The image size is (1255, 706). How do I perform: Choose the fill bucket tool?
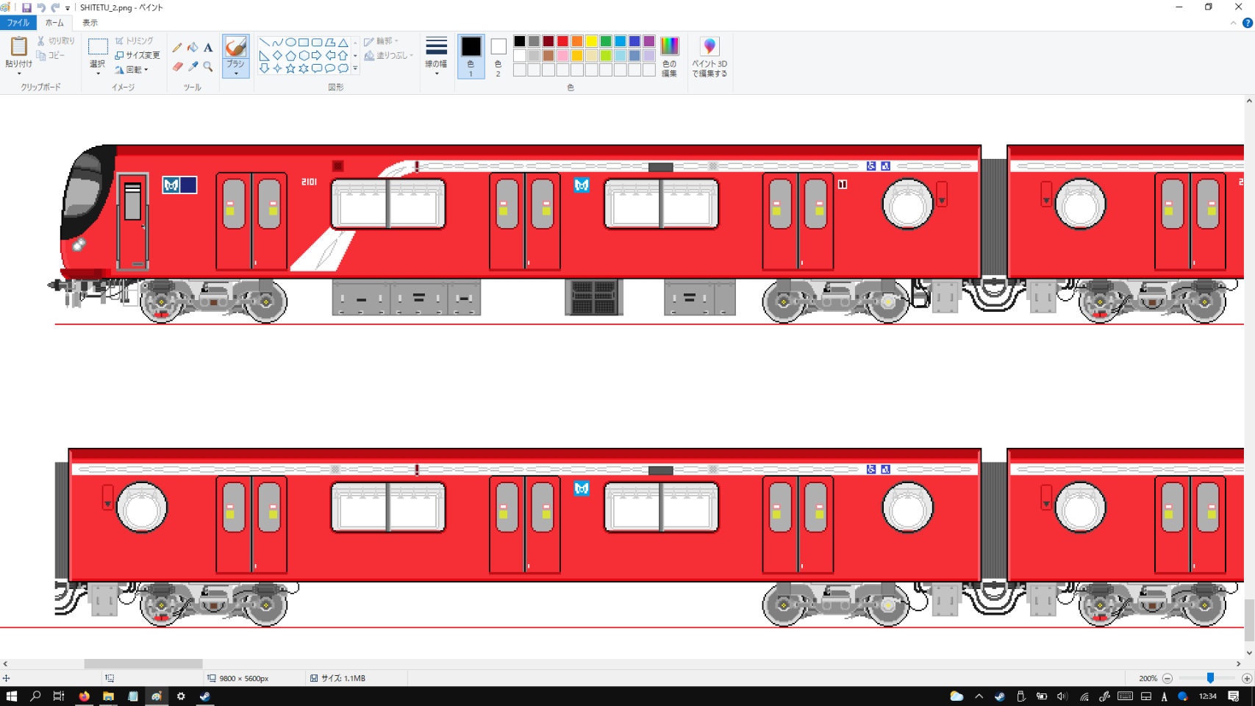[193, 48]
